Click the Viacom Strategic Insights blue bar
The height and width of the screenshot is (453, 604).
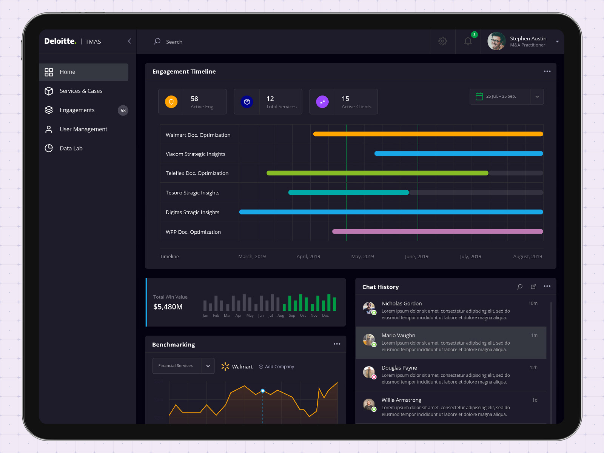(459, 154)
